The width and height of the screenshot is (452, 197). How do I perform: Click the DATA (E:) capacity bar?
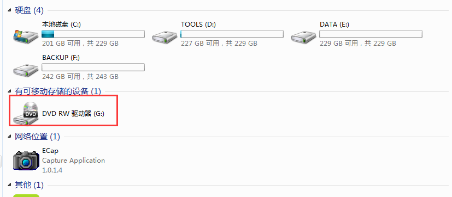pos(371,34)
